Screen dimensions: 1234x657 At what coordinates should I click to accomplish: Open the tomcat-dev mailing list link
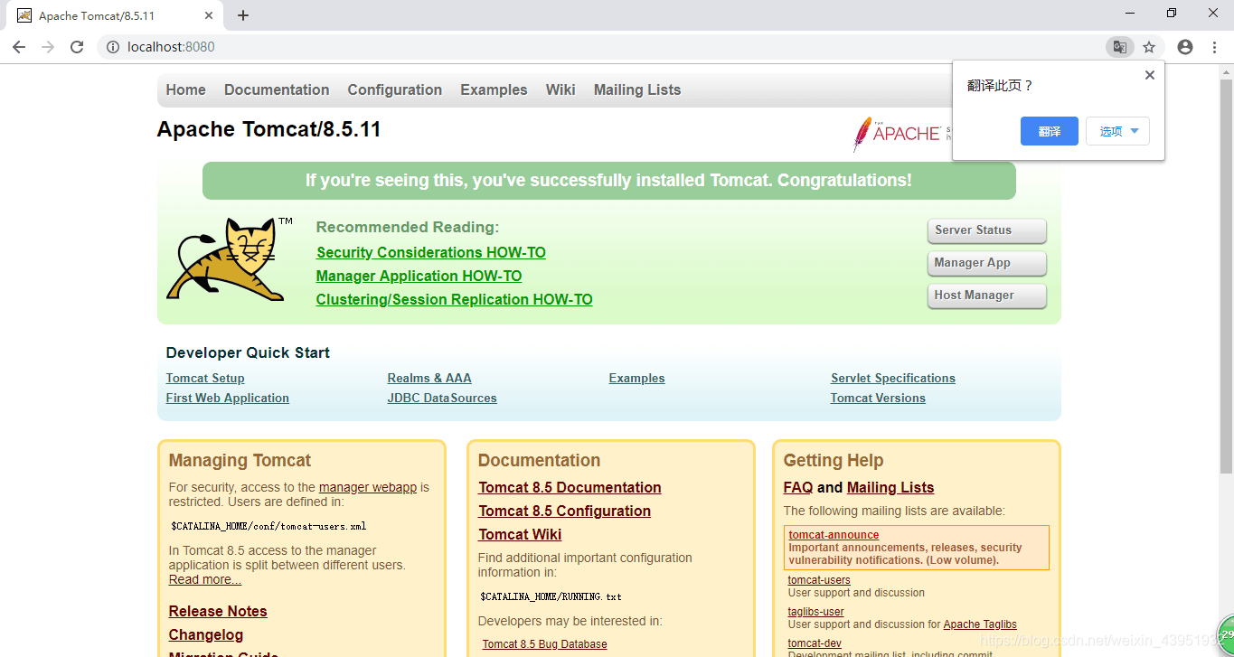pos(815,643)
